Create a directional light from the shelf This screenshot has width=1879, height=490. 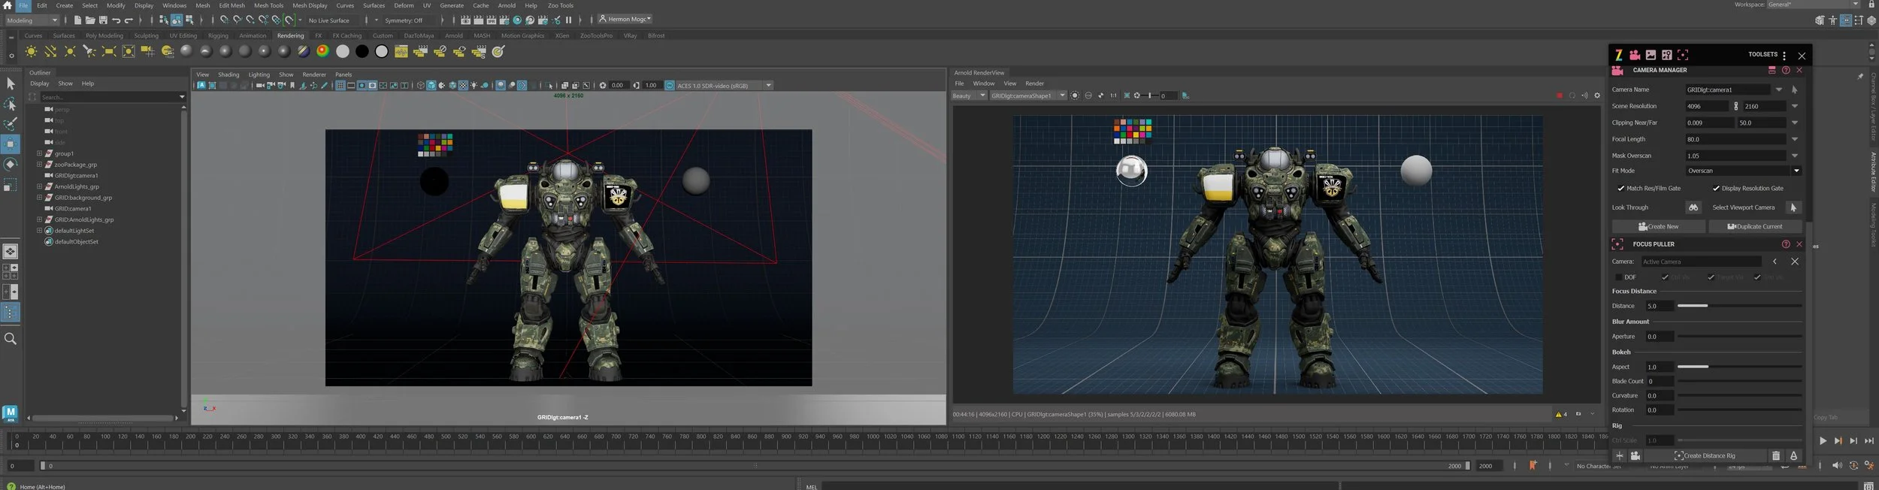(50, 51)
